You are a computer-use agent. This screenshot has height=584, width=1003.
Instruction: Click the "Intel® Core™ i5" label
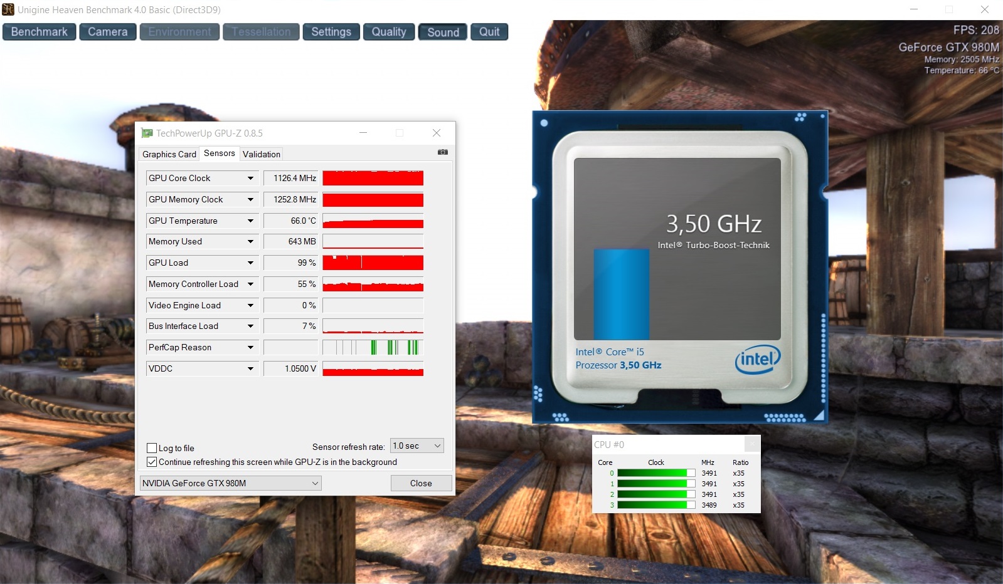coord(610,352)
